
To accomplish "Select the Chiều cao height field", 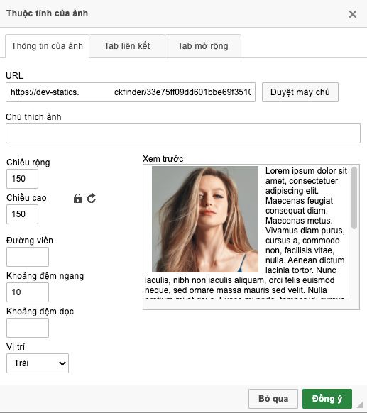I will (x=22, y=214).
